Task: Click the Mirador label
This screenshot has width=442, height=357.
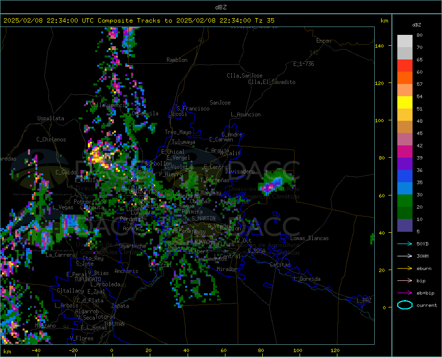Action: [x=226, y=269]
